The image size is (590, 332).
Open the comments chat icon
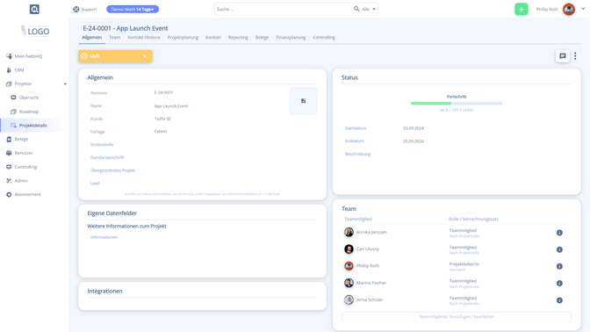coord(563,56)
